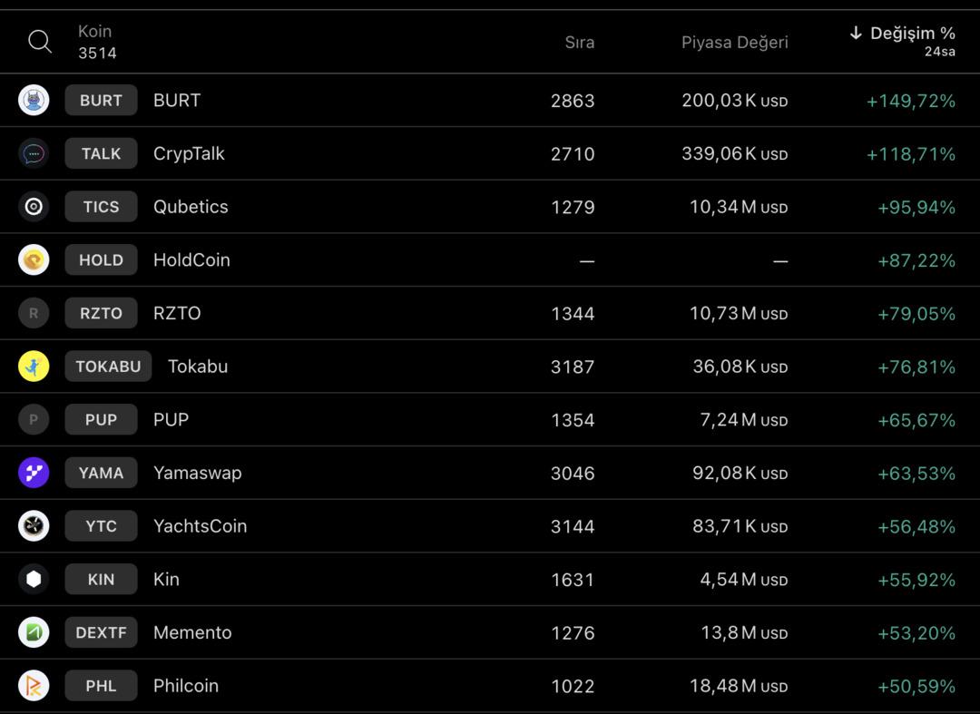Click the CrypTalk coin logo icon
980x714 pixels.
[34, 153]
